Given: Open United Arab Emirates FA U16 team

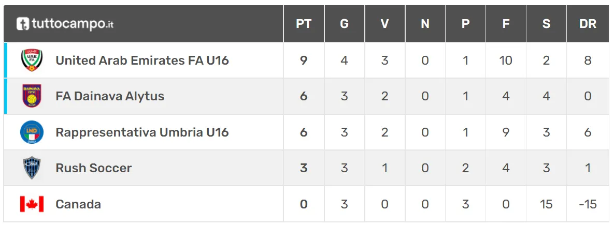Looking at the screenshot, I should 142,61.
